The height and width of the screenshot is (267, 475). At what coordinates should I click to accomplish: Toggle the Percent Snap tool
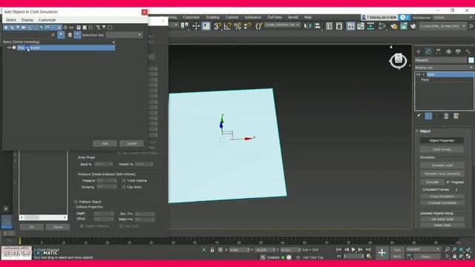(237, 27)
